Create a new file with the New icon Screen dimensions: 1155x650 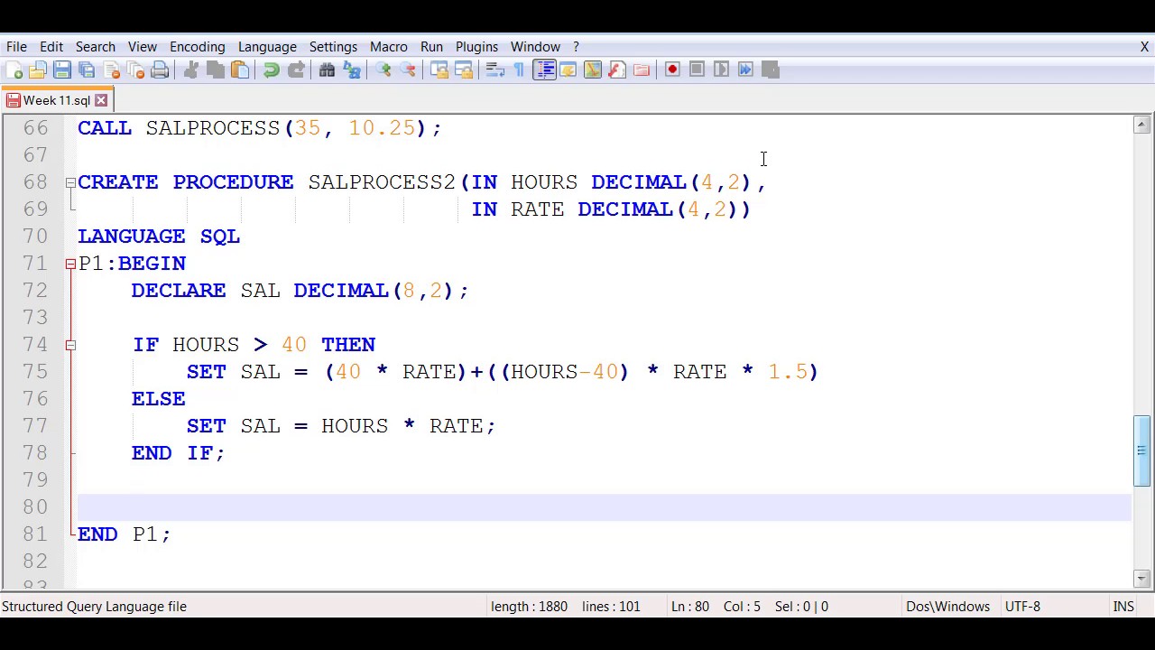(14, 70)
